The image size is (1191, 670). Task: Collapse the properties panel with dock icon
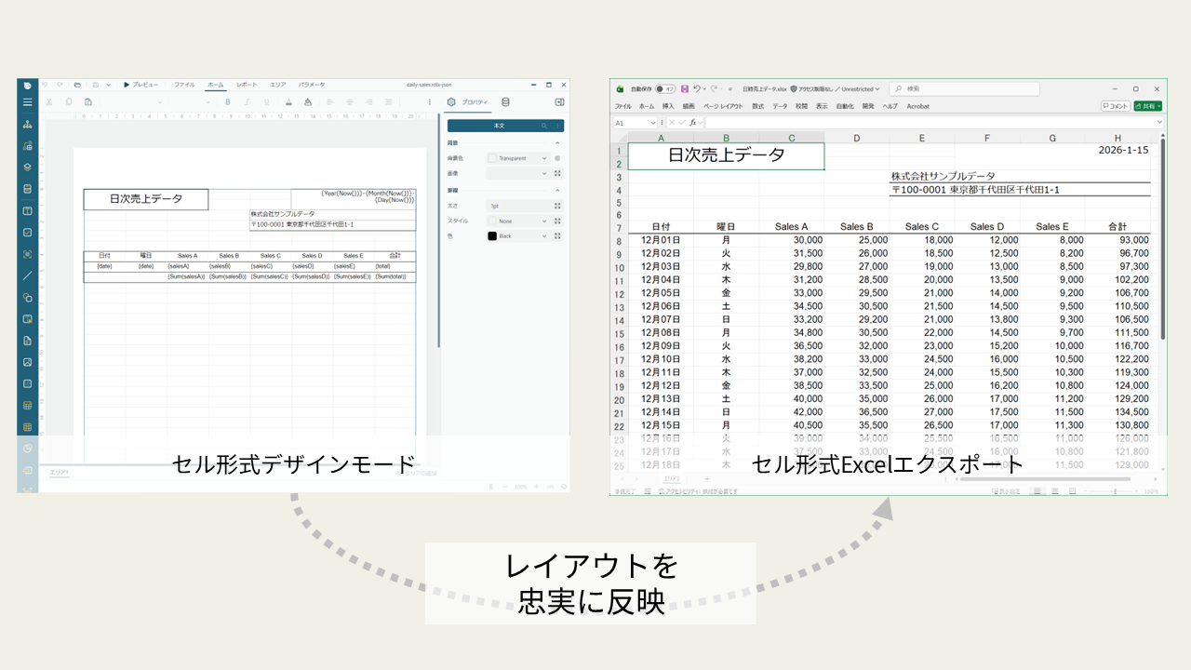(559, 102)
